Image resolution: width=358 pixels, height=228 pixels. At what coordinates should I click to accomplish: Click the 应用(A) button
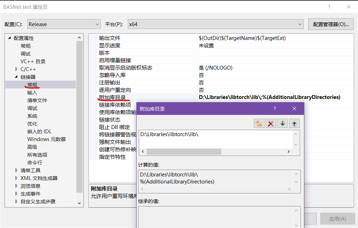click(337, 219)
